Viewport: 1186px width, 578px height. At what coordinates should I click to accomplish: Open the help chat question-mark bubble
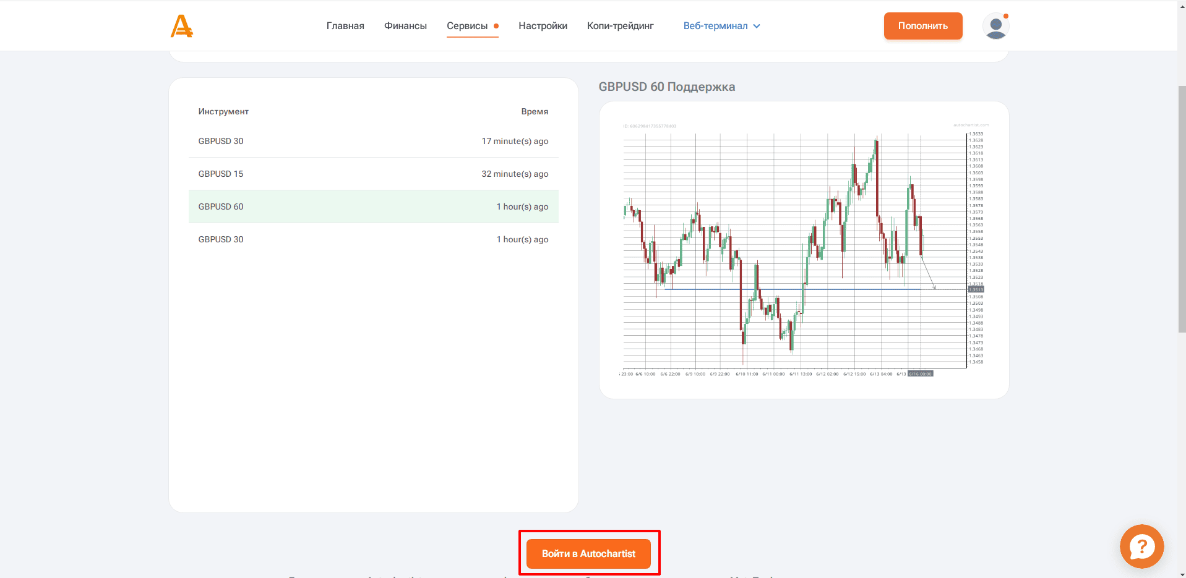(1141, 546)
